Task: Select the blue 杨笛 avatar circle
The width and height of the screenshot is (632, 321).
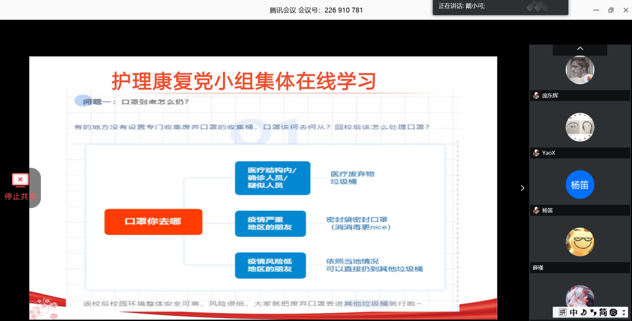Action: pos(580,185)
